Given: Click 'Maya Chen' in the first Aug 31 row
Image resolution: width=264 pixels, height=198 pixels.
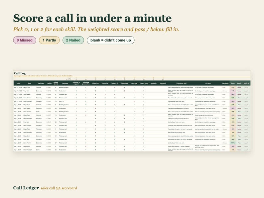Looking at the screenshot, I should [27, 87].
